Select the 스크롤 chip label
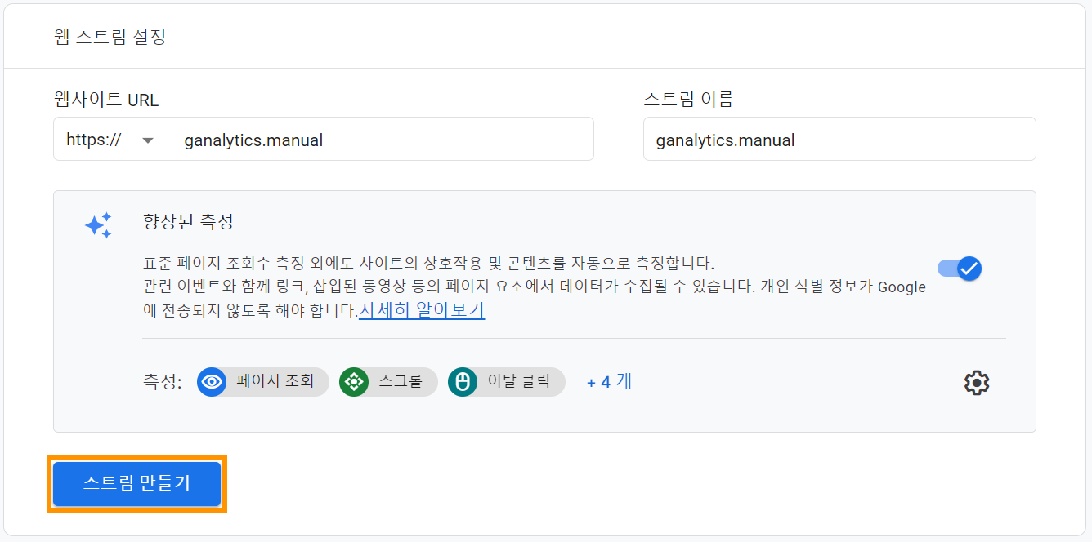This screenshot has width=1092, height=542. click(x=401, y=381)
